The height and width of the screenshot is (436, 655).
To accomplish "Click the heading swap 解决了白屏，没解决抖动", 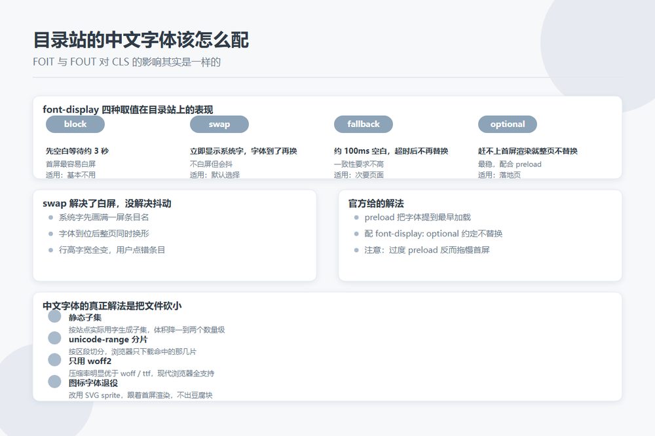I will pos(107,204).
